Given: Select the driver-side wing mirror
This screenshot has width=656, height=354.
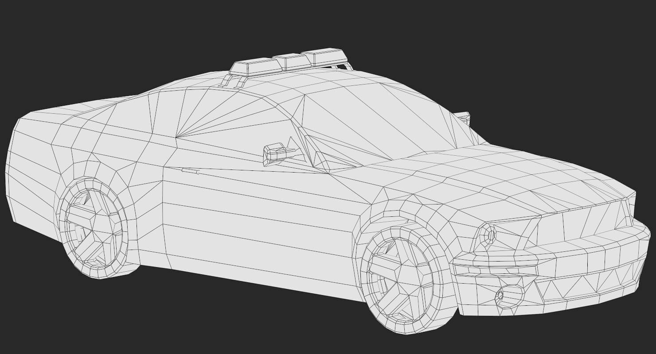Looking at the screenshot, I should 275,154.
